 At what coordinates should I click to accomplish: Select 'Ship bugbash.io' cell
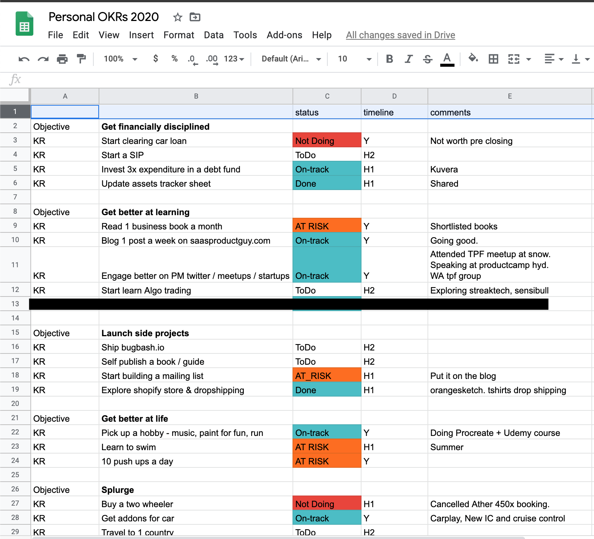tap(196, 347)
